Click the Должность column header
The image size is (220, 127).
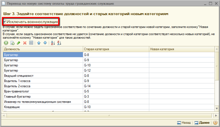[43, 49]
